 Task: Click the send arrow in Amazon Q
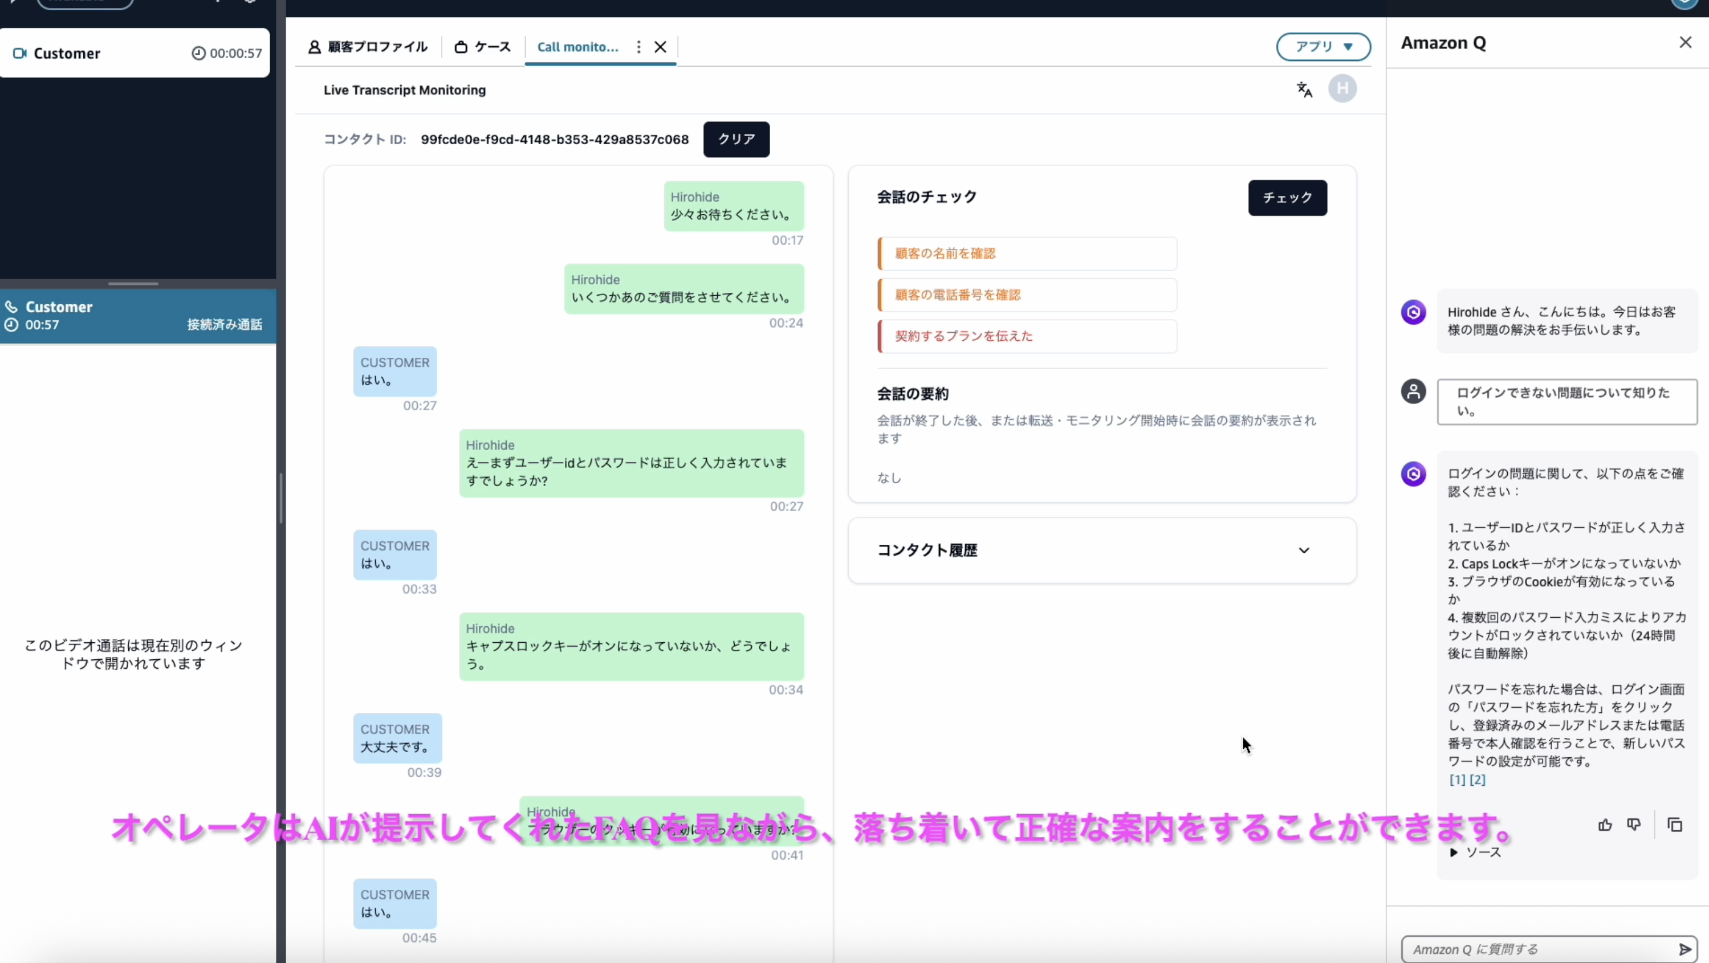pyautogui.click(x=1684, y=949)
